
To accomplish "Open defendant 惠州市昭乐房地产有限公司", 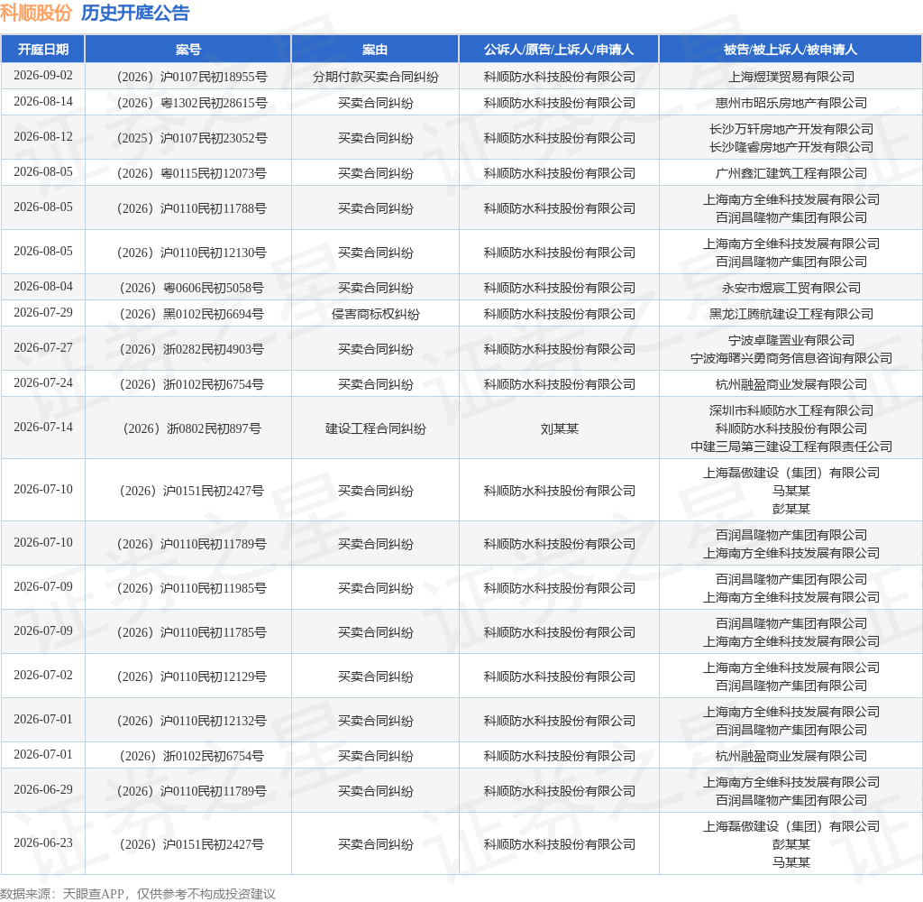I will tap(791, 103).
